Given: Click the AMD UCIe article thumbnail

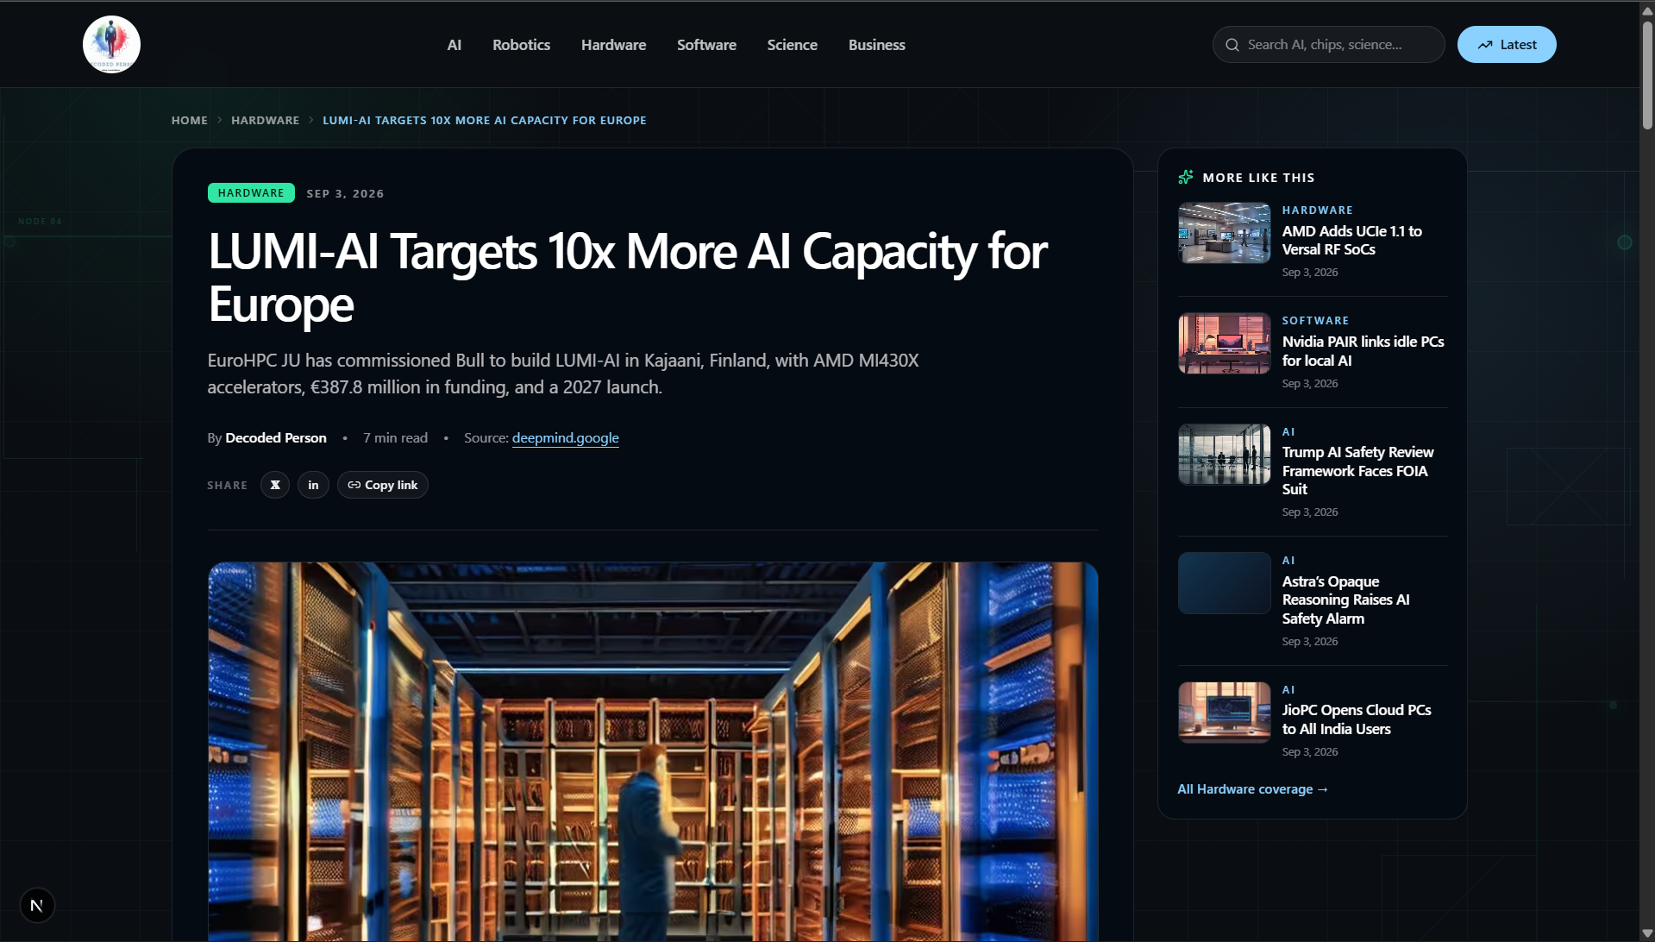Looking at the screenshot, I should tap(1225, 233).
